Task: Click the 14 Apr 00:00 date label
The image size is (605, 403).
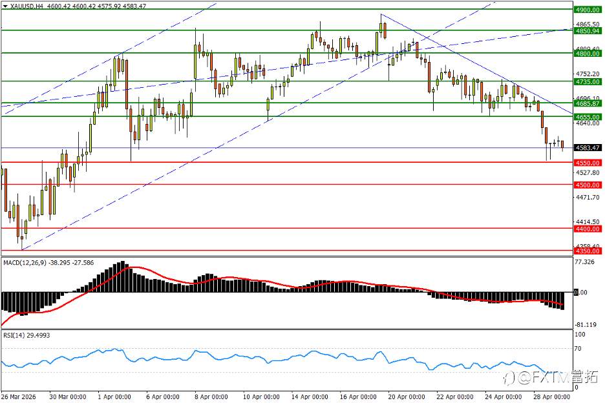Action: click(x=310, y=397)
